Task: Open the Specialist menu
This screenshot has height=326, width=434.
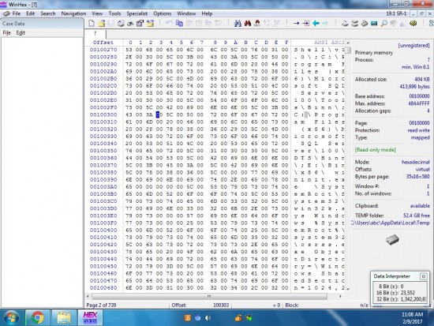Action: tap(137, 13)
